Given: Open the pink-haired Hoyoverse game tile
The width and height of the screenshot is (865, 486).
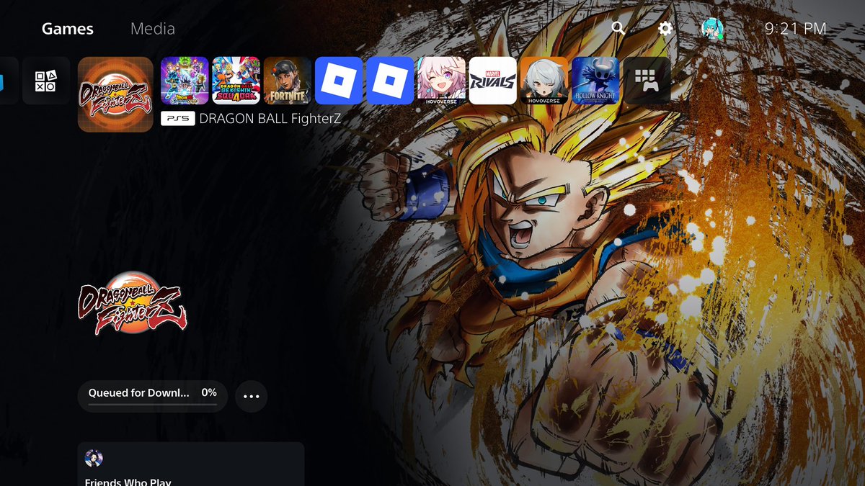Looking at the screenshot, I should (x=441, y=81).
